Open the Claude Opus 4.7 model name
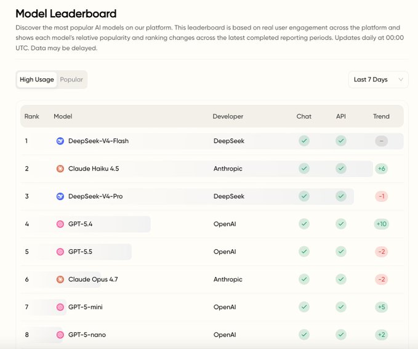Screen dimensions: 418x349 [x=93, y=279]
